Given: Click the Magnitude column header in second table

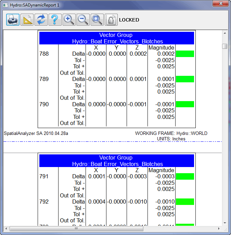Looking at the screenshot, I should pos(161,170).
